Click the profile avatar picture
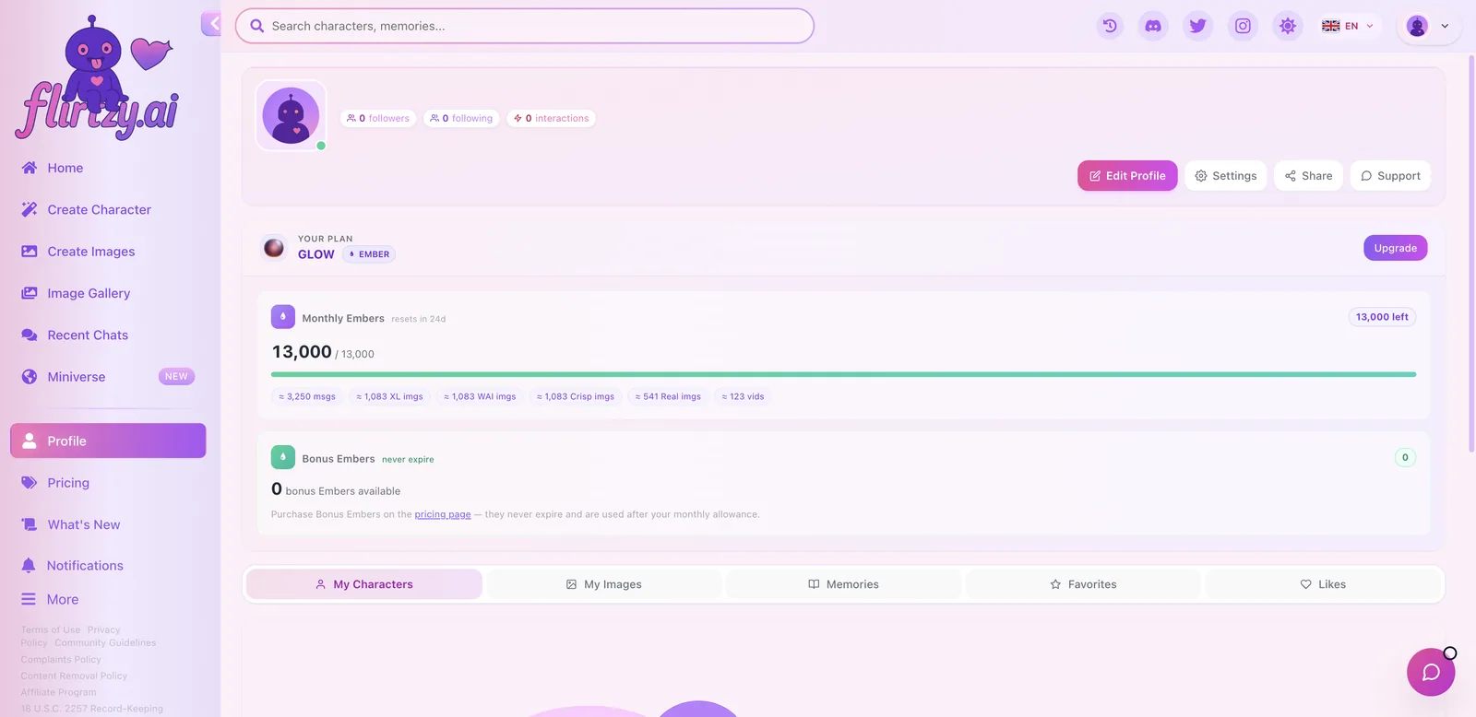This screenshot has width=1476, height=717. [x=291, y=115]
